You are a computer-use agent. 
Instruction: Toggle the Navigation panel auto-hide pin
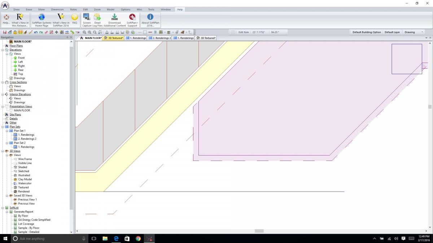(x=67, y=37)
